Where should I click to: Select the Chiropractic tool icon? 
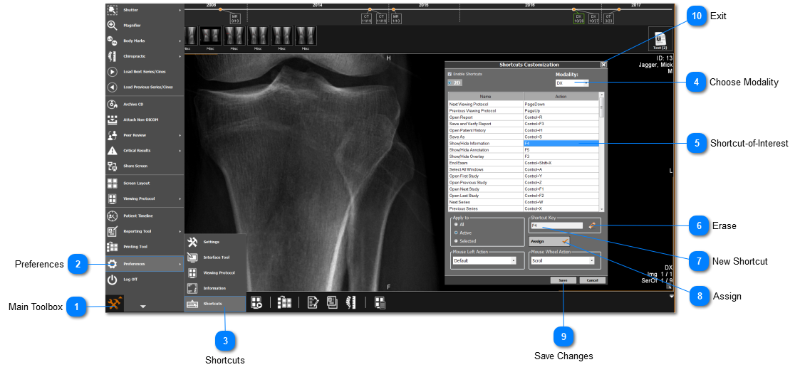pyautogui.click(x=113, y=56)
